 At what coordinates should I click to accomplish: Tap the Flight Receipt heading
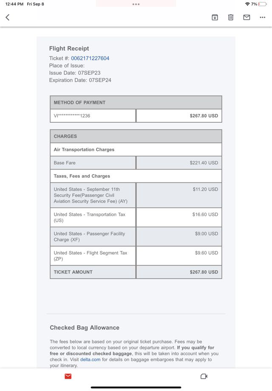69,48
